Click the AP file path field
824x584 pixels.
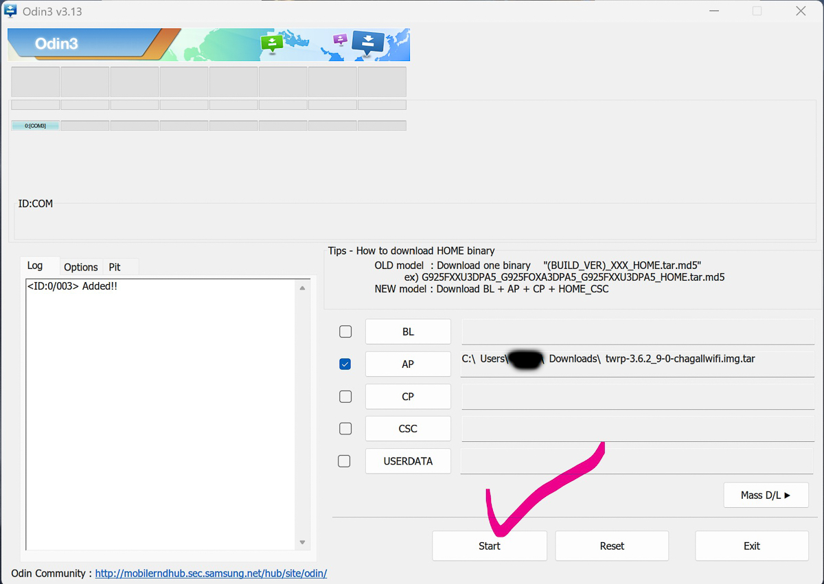pos(637,364)
